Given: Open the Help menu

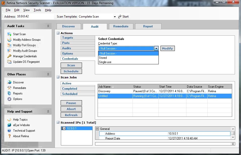Looking at the screenshot, I should 48,10.
